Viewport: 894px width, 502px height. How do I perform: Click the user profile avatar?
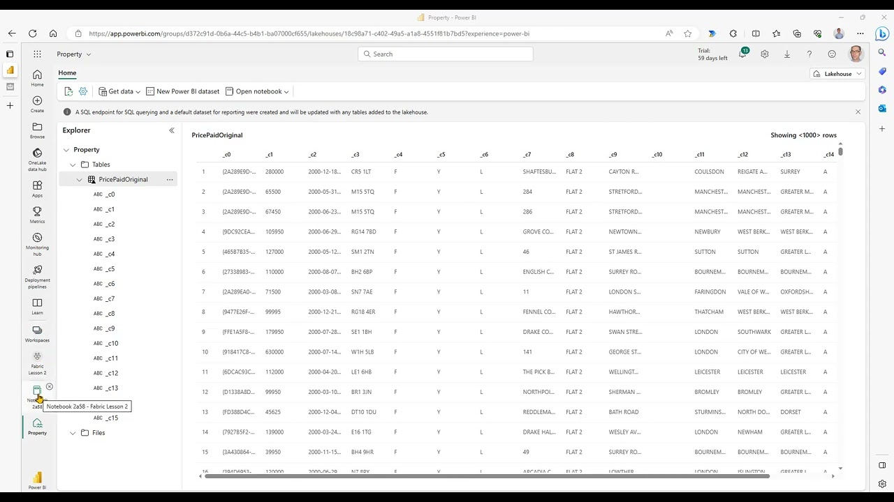tap(856, 54)
